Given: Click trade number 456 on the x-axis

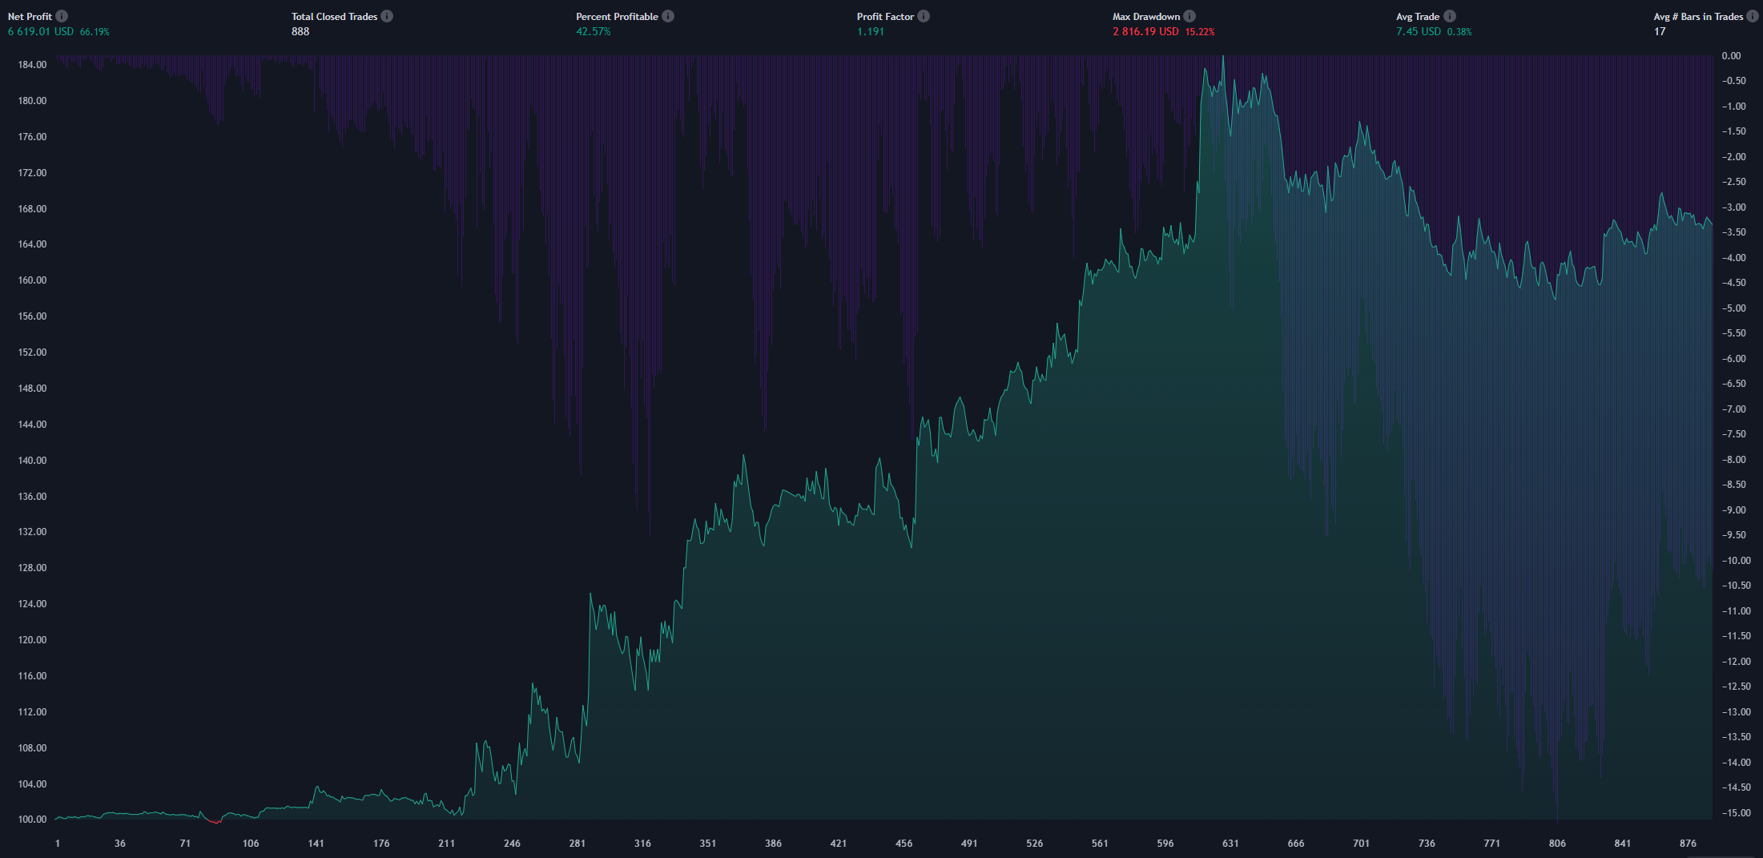Looking at the screenshot, I should tap(904, 844).
